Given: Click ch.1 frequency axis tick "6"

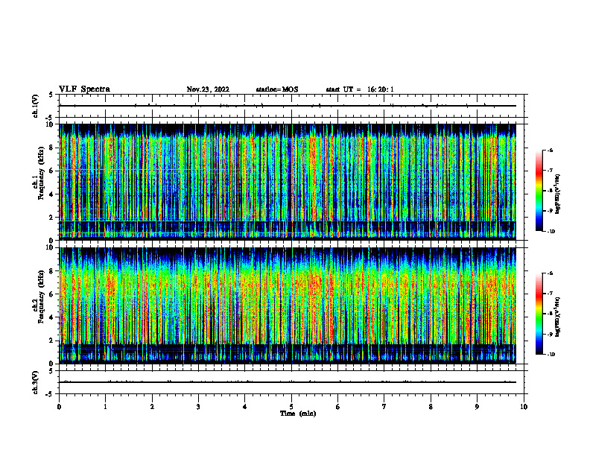Looking at the screenshot, I should pyautogui.click(x=52, y=171).
